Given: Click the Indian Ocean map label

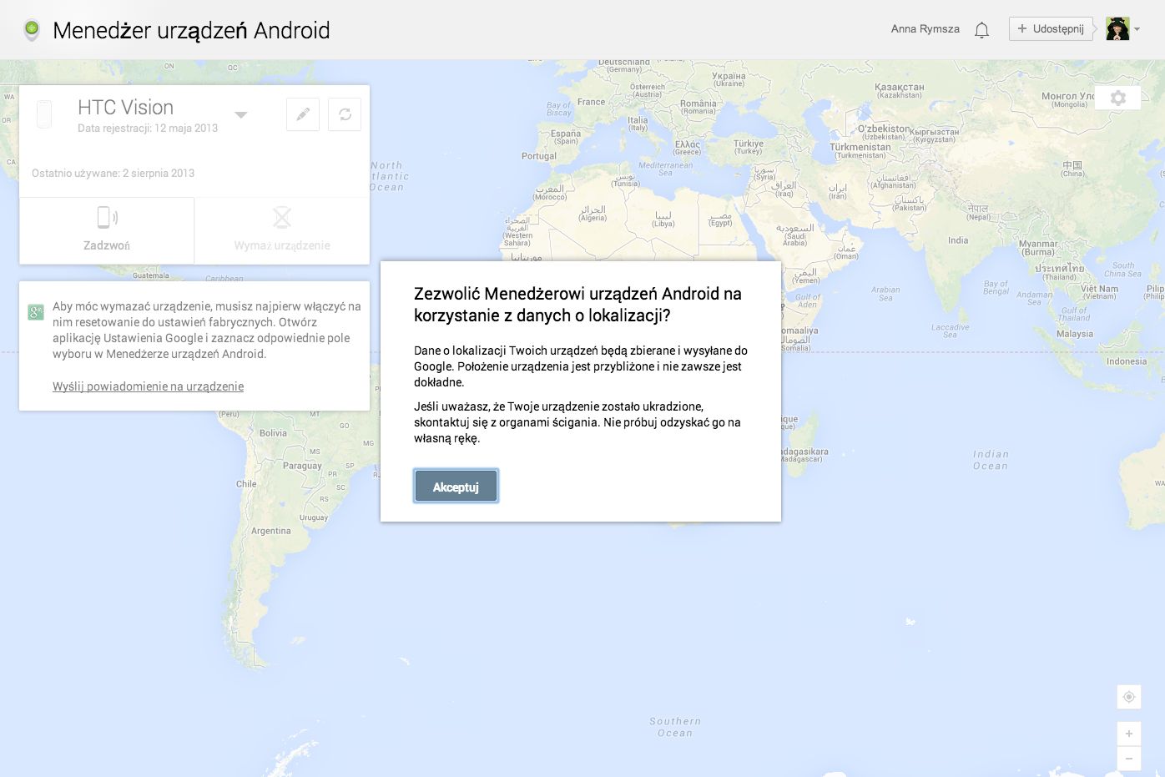Looking at the screenshot, I should click(x=991, y=460).
